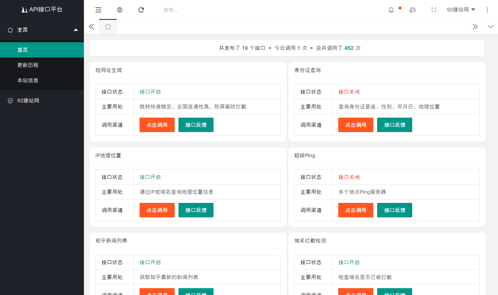Click 接口反馈 for IP地理位置
The width and height of the screenshot is (498, 295).
coord(196,210)
